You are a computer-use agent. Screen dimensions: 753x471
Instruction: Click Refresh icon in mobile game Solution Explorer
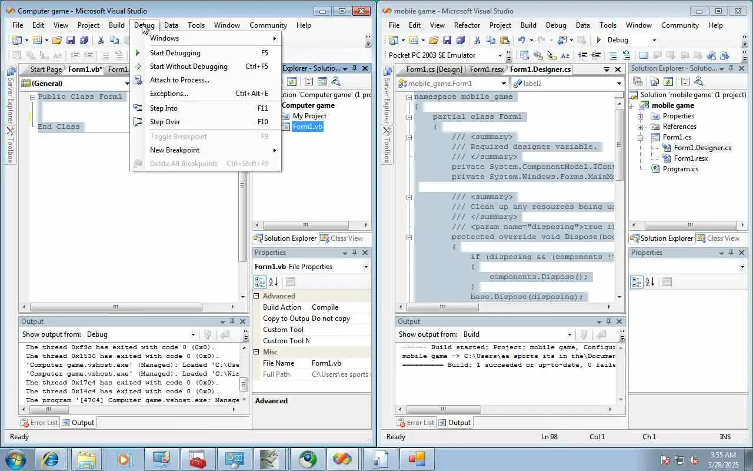point(668,82)
